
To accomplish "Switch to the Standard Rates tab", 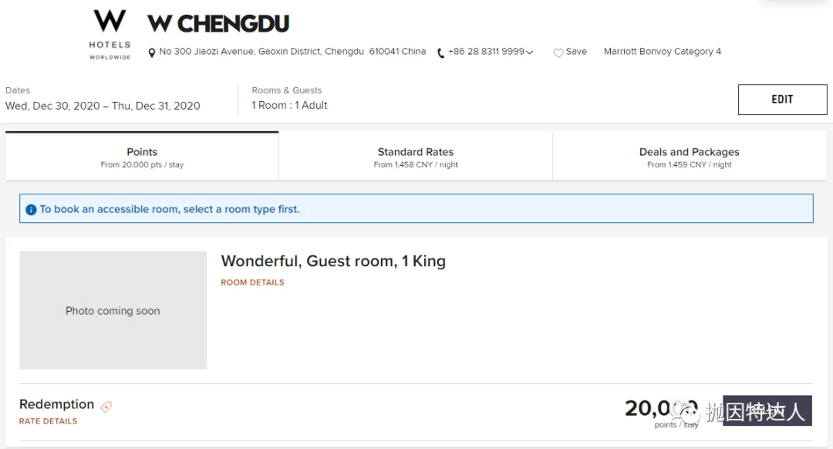I will 416,156.
